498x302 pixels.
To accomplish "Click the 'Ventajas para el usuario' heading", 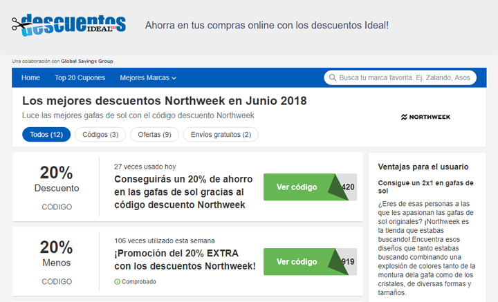I will pos(423,167).
